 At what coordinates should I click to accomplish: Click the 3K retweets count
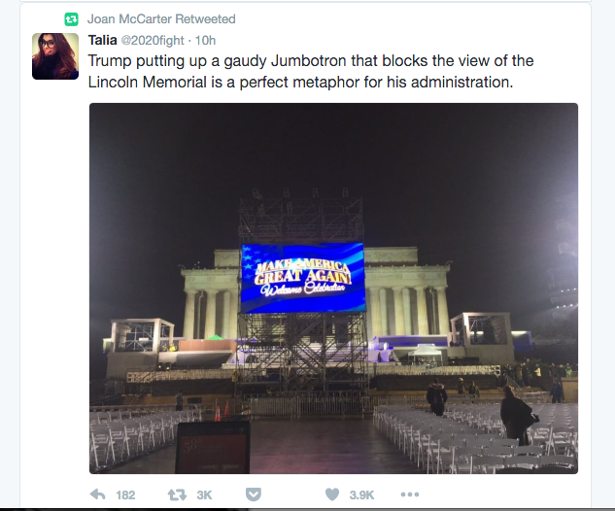coord(204,494)
